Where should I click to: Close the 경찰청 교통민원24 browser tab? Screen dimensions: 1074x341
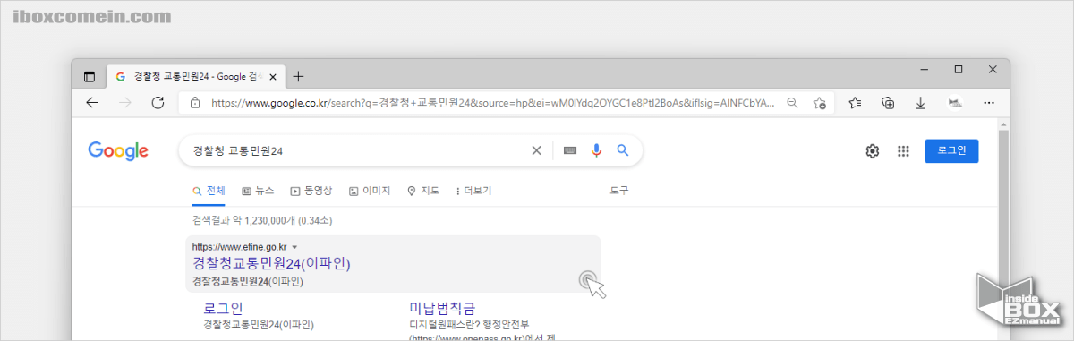274,77
